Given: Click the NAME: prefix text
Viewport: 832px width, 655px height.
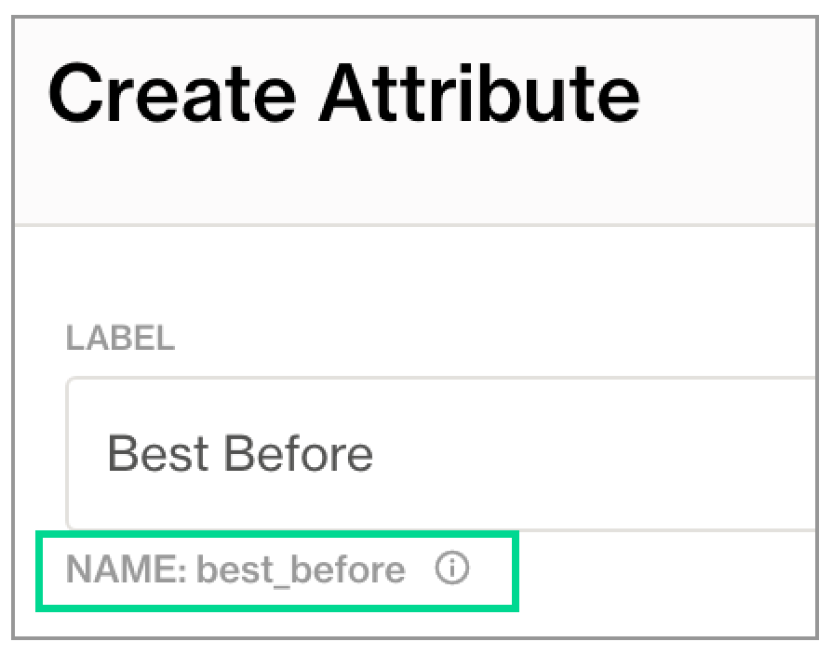Looking at the screenshot, I should point(127,569).
